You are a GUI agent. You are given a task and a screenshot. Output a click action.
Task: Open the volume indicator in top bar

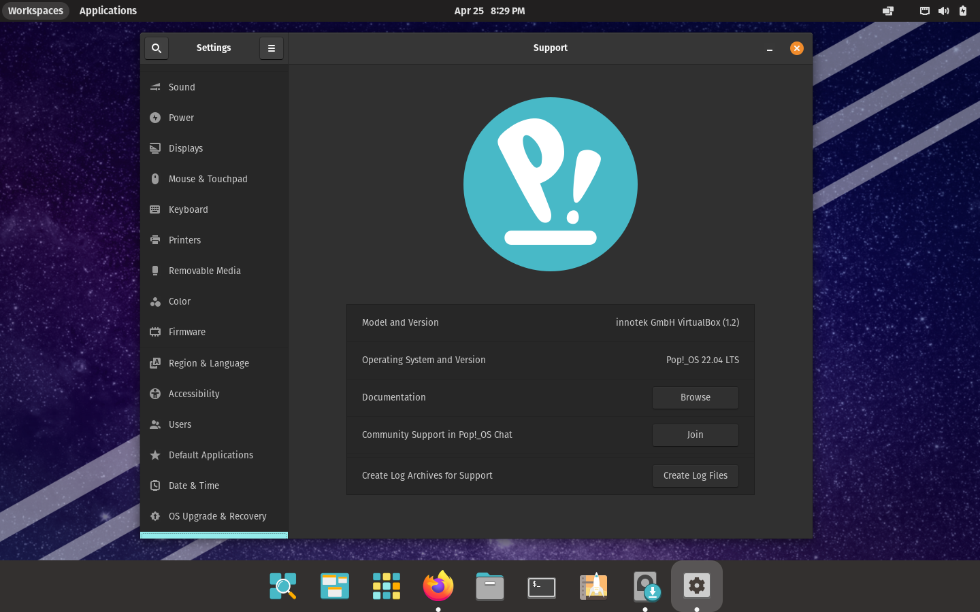click(943, 11)
